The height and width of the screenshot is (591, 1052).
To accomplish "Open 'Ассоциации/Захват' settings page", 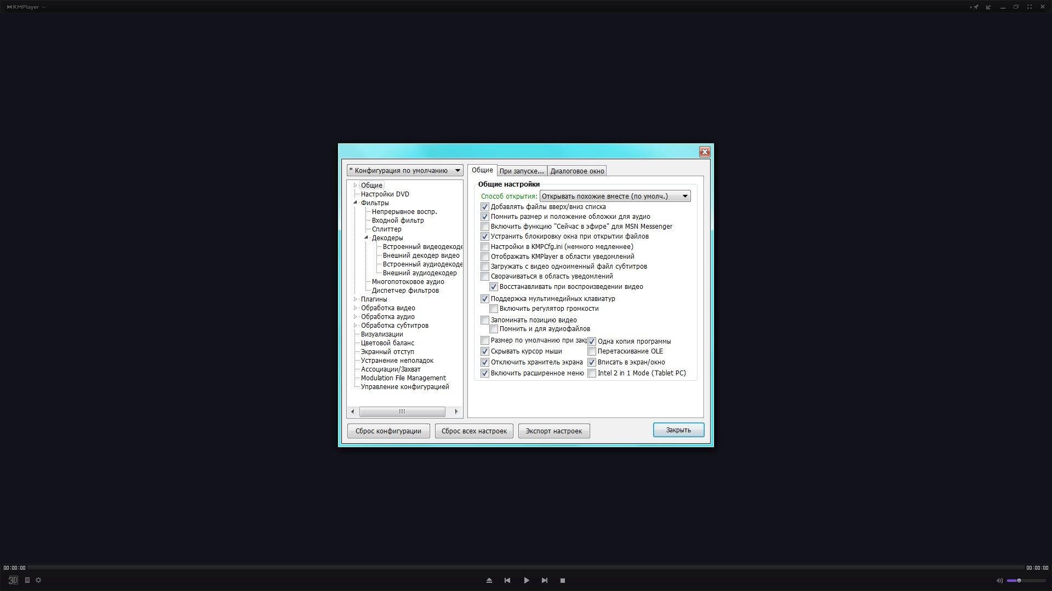I will coord(391,369).
